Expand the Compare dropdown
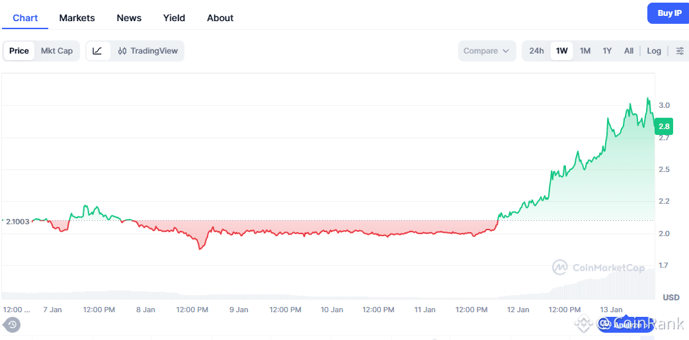The height and width of the screenshot is (340, 689). coord(487,51)
